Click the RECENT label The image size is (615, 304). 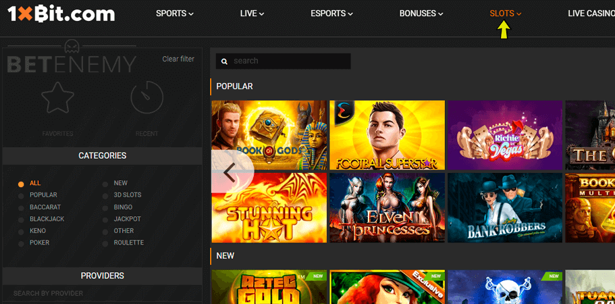tap(146, 134)
